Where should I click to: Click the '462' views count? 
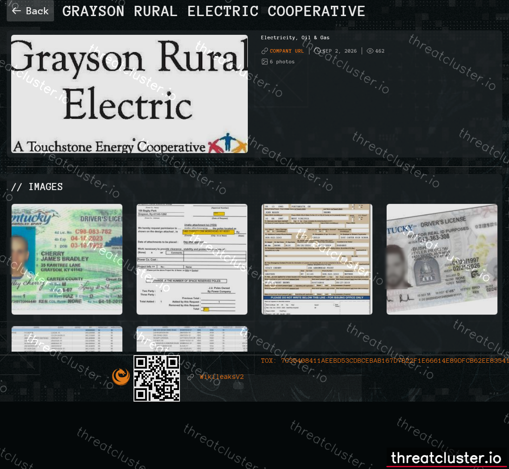pos(380,51)
